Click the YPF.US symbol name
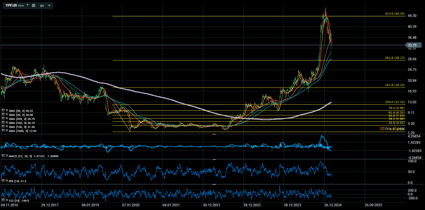425x210 pixels. pyautogui.click(x=11, y=5)
